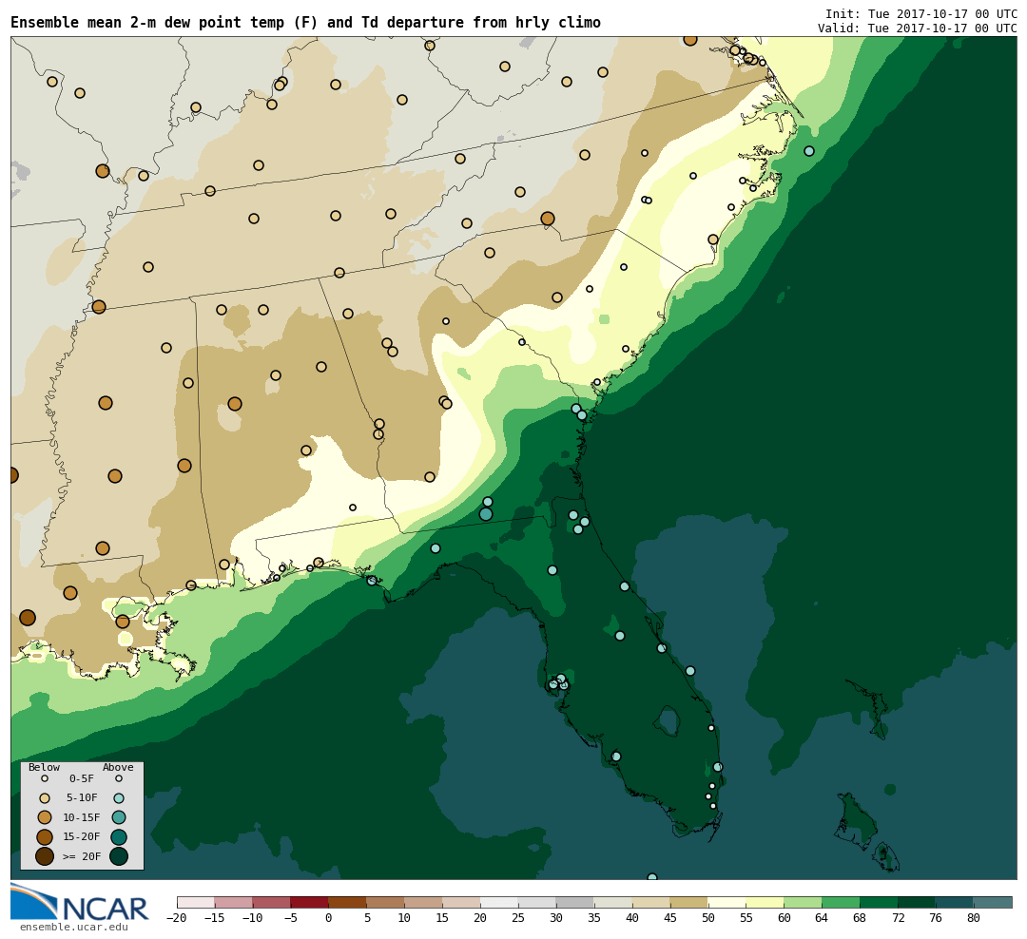Image resolution: width=1027 pixels, height=939 pixels.
Task: Click the 64 colorbar tick label
Action: 823,918
